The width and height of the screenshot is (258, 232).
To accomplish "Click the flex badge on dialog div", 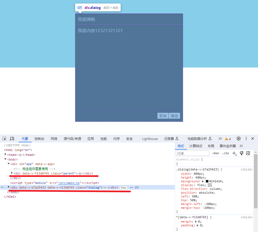I will tap(123, 188).
